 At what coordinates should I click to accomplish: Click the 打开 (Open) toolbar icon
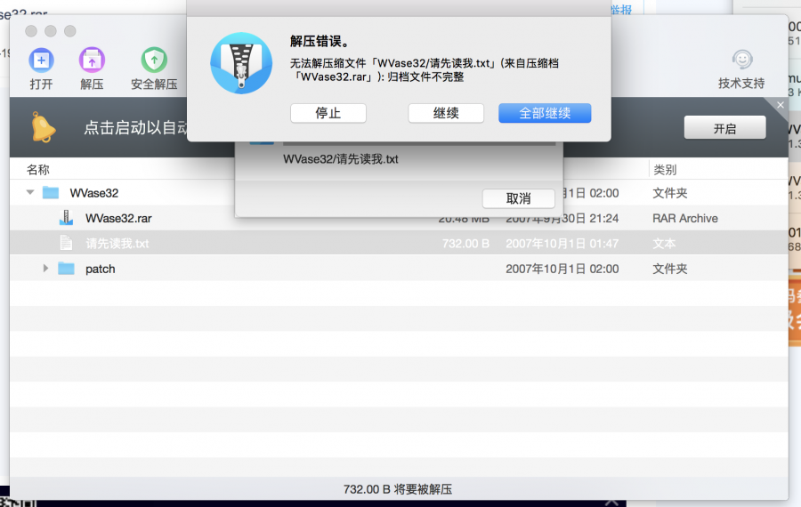pyautogui.click(x=41, y=60)
